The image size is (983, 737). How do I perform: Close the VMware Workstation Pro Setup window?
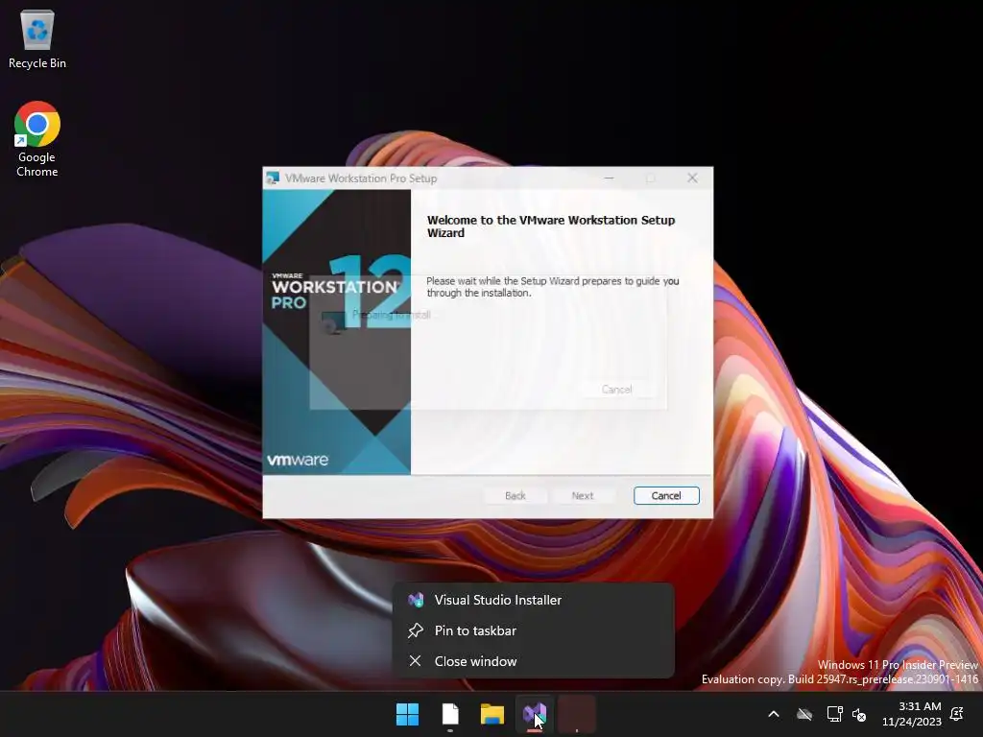(x=692, y=178)
